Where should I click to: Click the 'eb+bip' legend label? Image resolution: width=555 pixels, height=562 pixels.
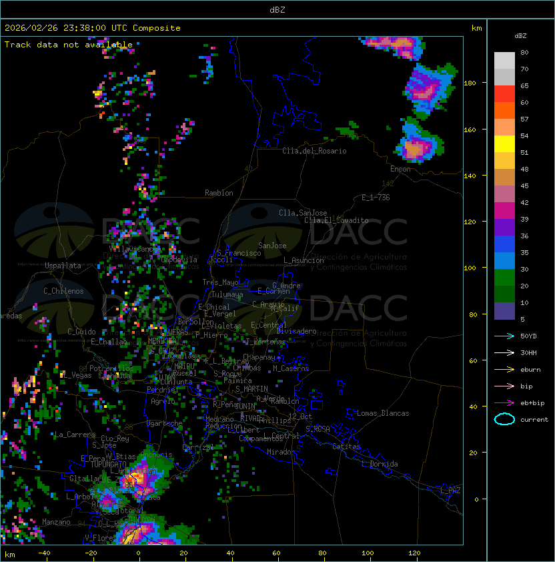tap(532, 403)
